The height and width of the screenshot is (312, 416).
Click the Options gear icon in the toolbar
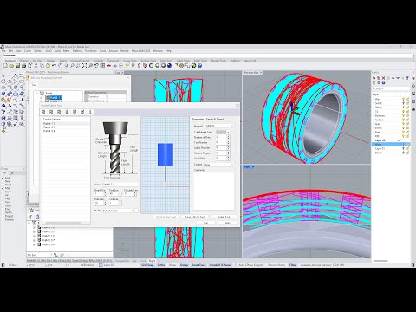[x=182, y=66]
